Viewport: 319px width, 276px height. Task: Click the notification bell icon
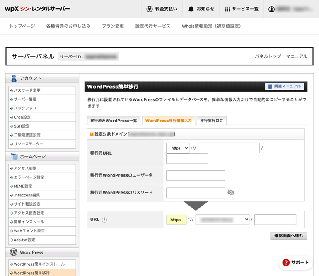(191, 9)
